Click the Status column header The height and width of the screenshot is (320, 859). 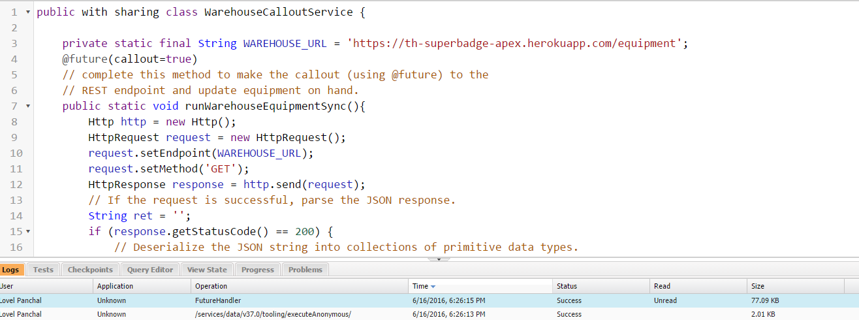click(x=601, y=286)
